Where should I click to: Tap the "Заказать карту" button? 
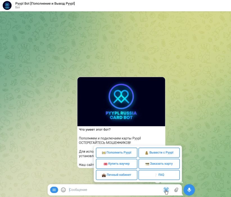click(159, 164)
